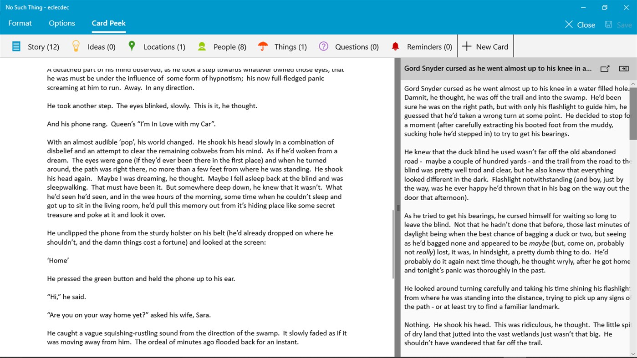Click the main document scrollbar
Viewport: 637px width, 358px height.
(393, 244)
